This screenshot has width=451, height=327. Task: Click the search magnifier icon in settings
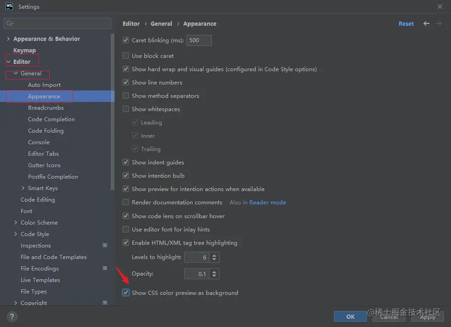10,23
